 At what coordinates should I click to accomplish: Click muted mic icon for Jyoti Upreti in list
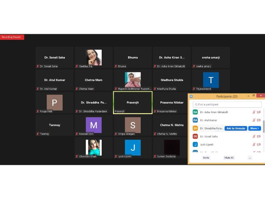(254, 145)
